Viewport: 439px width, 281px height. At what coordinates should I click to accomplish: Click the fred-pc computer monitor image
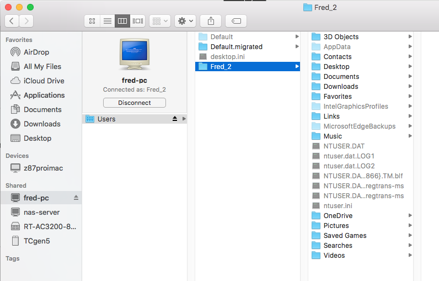[135, 54]
